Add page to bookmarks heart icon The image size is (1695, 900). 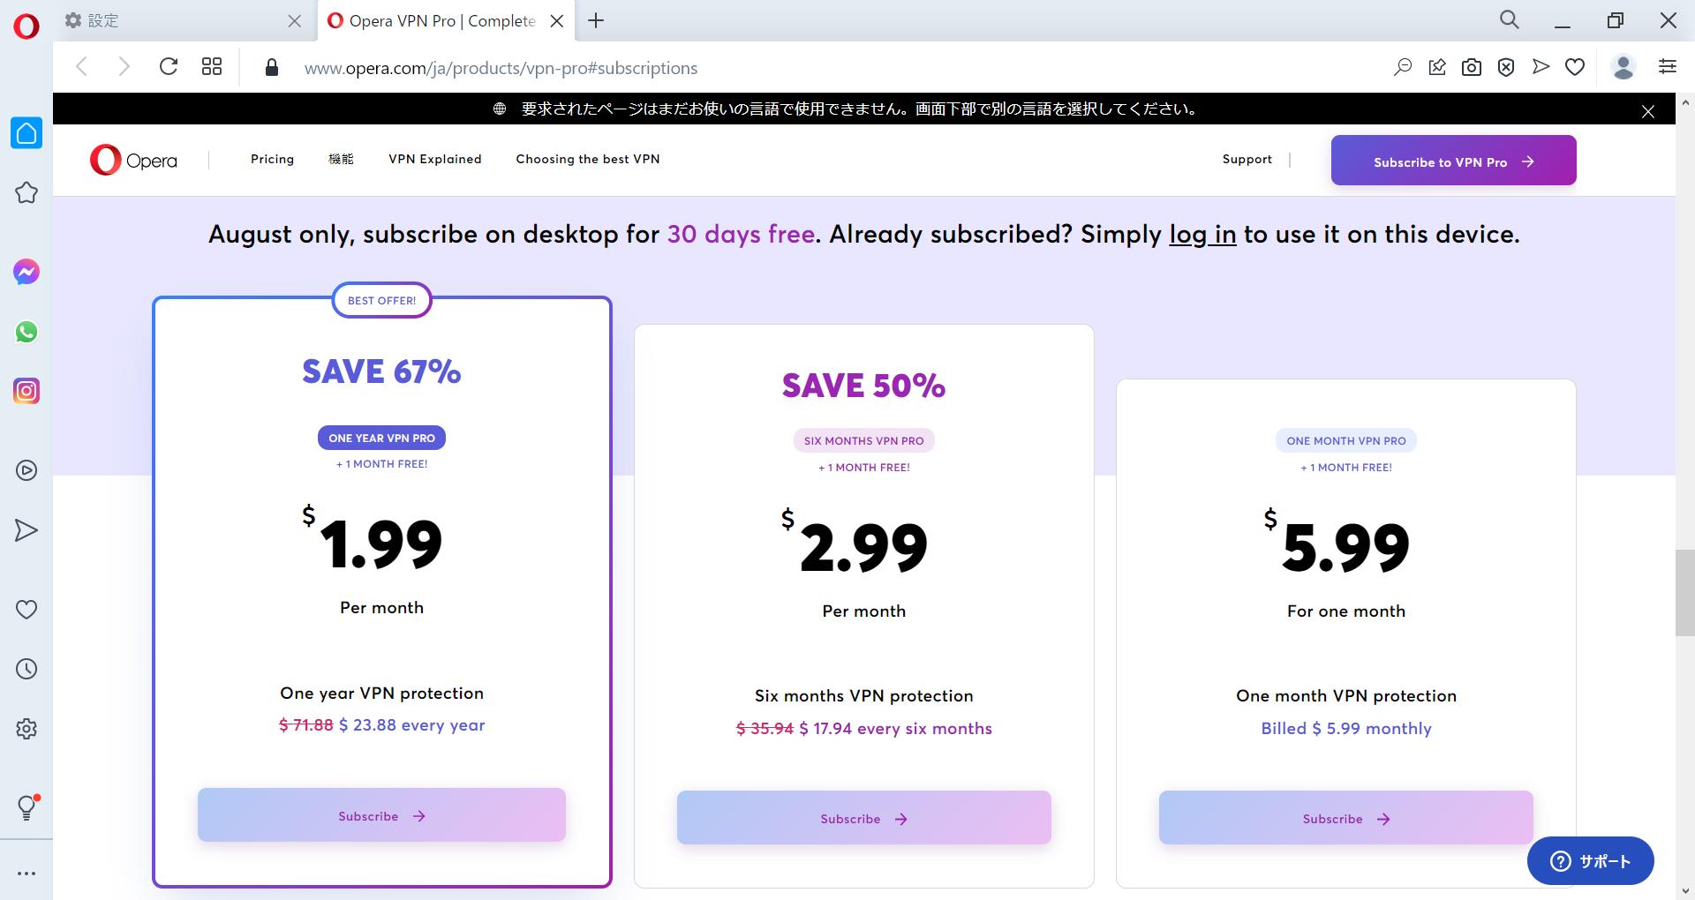(1575, 66)
